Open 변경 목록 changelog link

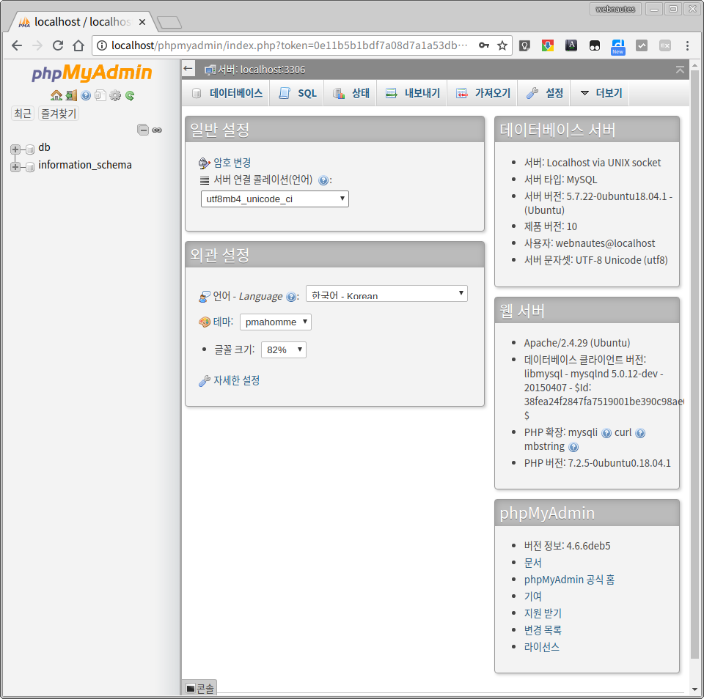(543, 630)
